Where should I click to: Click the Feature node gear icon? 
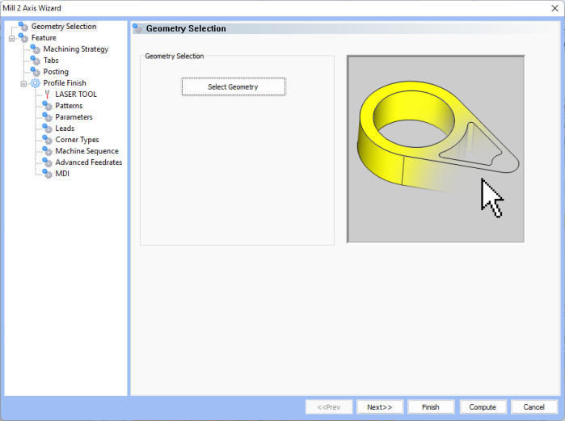pyautogui.click(x=23, y=37)
